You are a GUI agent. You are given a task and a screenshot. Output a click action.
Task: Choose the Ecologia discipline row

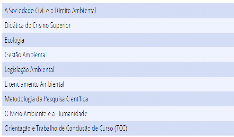click(118, 40)
